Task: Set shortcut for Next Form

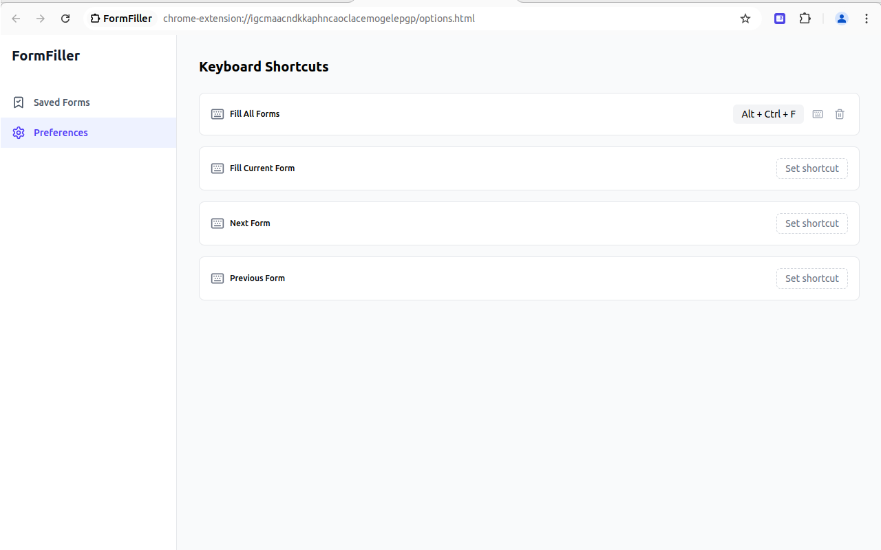Action: coord(812,223)
